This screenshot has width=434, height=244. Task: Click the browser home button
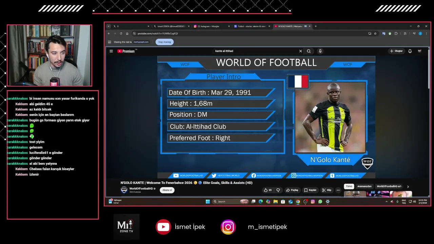pos(127,34)
